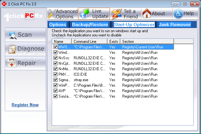Click the Repair button label
The width and height of the screenshot is (201, 134).
[27, 63]
